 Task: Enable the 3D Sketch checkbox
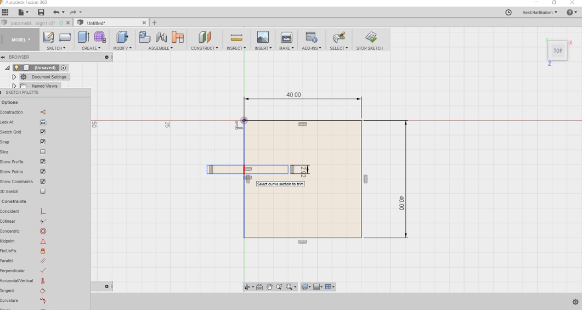tap(43, 191)
